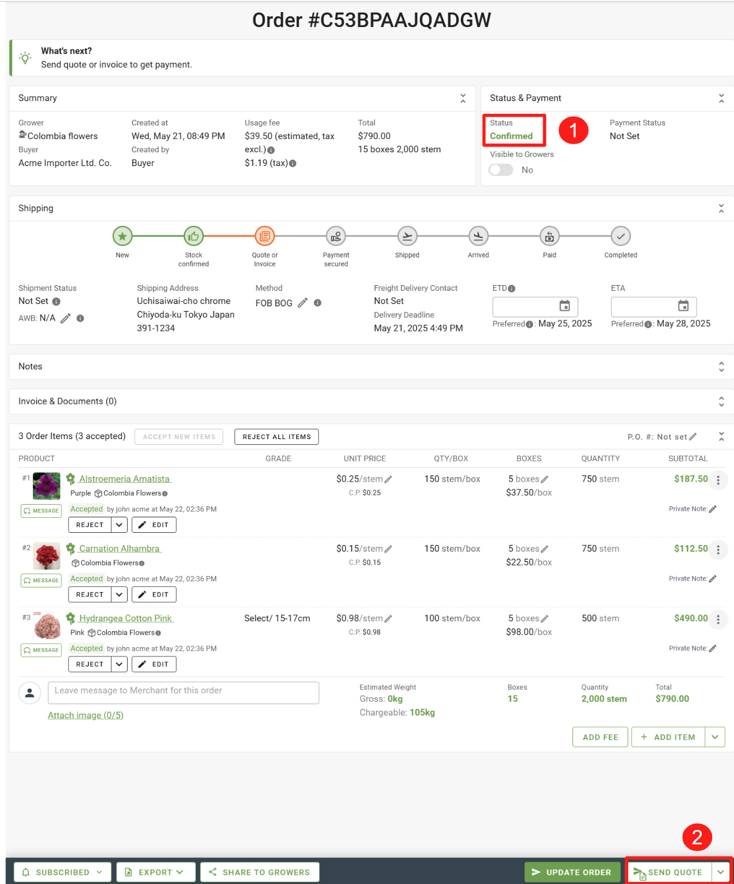Open more options for Alstroemeria Amatista row
The width and height of the screenshot is (734, 884).
(x=718, y=480)
